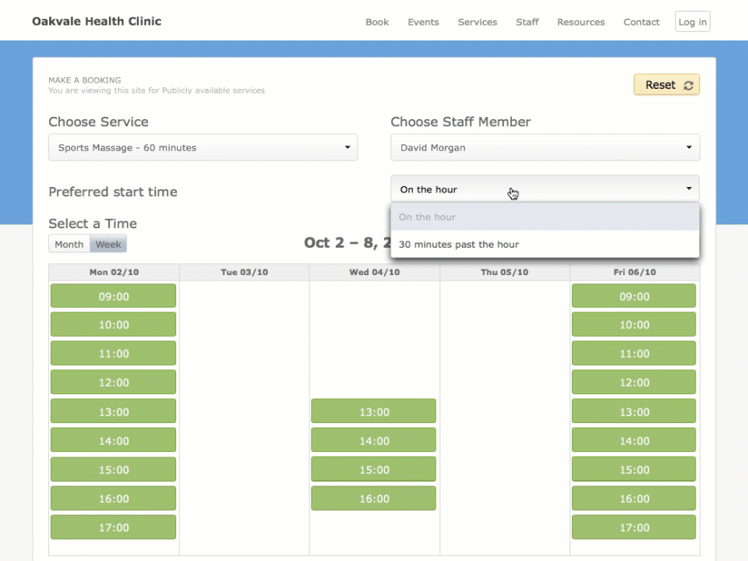
Task: Book Friday 13:00 slot
Action: coord(634,411)
